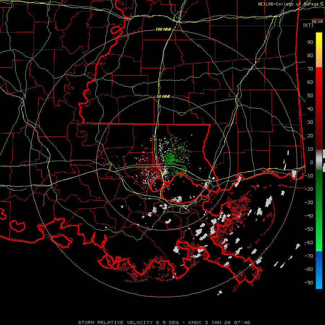Pick the blue bottom segment of velocity color bar
The width and height of the screenshot is (325, 325).
(319, 270)
